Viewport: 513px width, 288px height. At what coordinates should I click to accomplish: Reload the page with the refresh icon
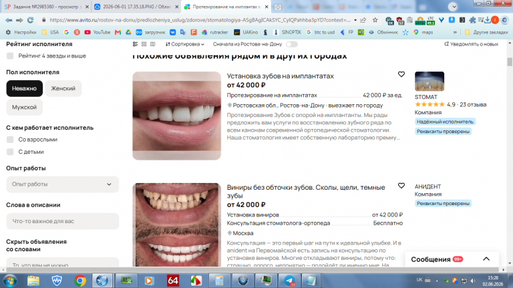click(31, 20)
